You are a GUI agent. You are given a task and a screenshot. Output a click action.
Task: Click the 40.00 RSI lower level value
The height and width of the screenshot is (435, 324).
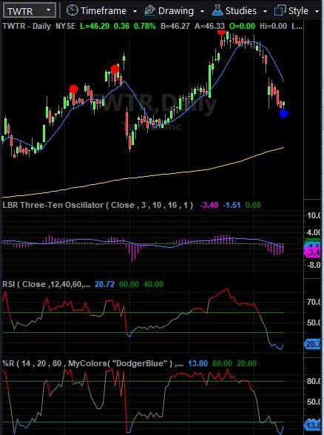point(153,284)
